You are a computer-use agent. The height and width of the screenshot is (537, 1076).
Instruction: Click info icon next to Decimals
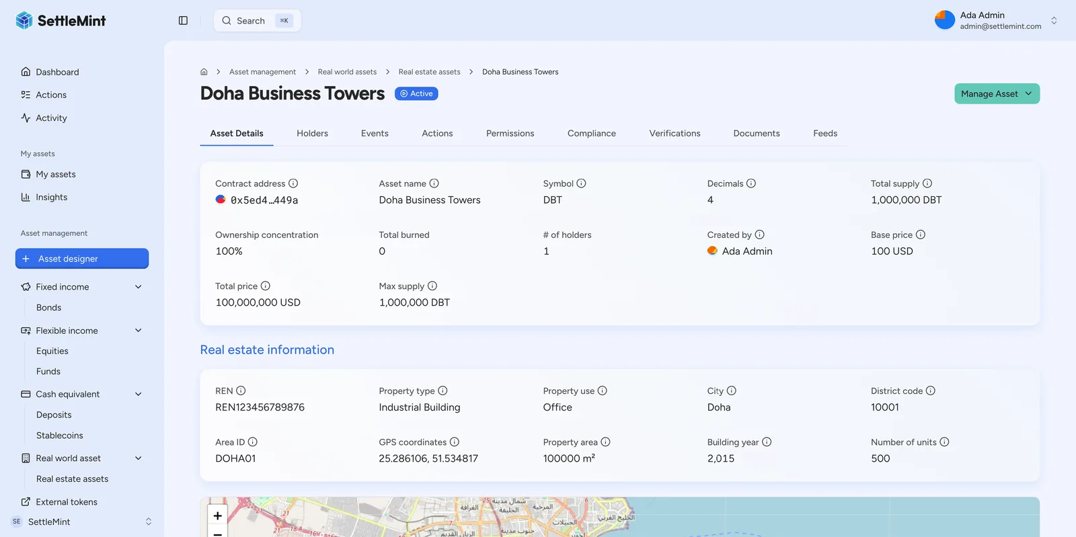pos(751,183)
